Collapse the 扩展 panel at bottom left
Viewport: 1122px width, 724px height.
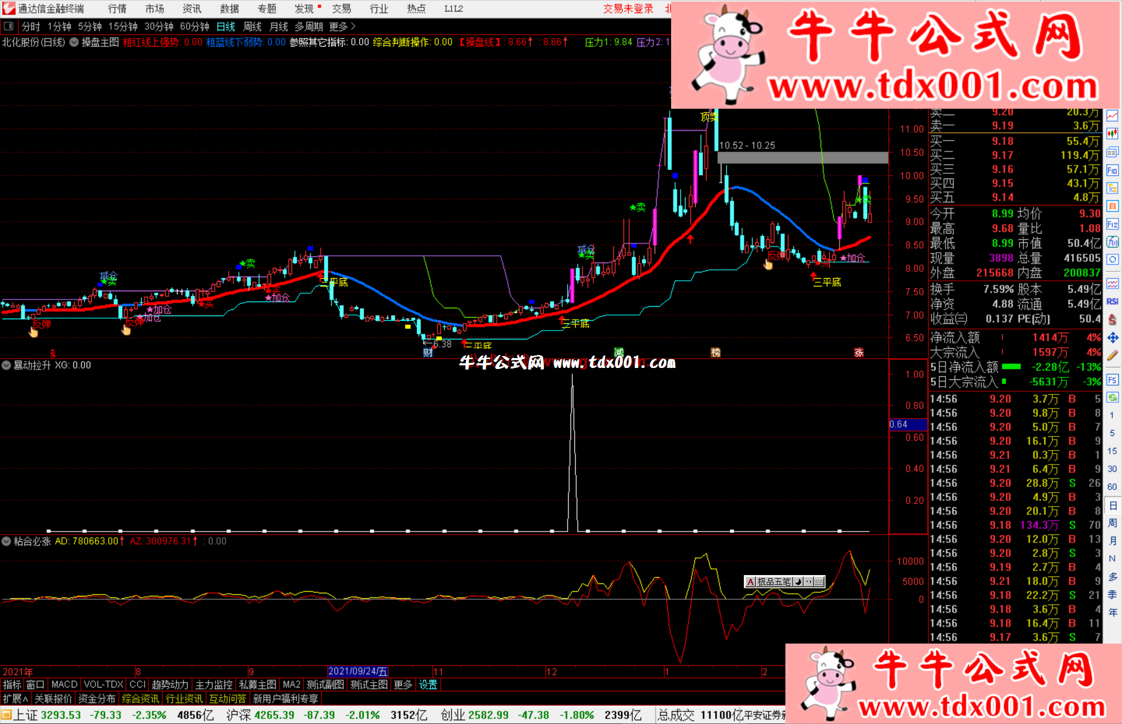click(x=16, y=699)
